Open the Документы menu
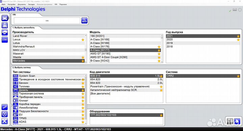The image size is (243, 131). 22,4
